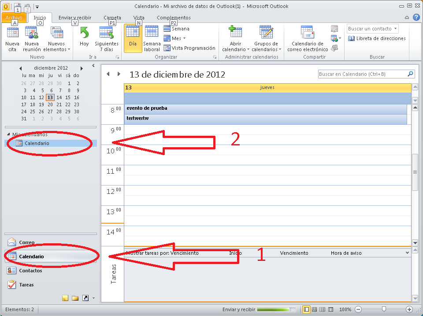Go to next month in mini calendar
423x316 pixels.
pyautogui.click(x=82, y=68)
